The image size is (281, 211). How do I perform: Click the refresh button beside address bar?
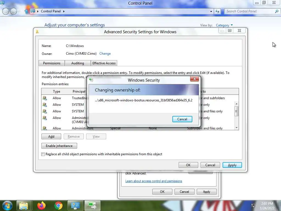coord(217,11)
